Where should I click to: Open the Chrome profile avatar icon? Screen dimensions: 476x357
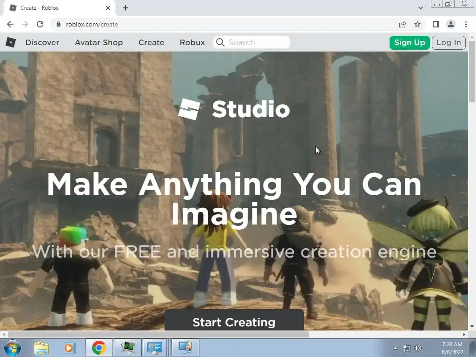pos(451,24)
